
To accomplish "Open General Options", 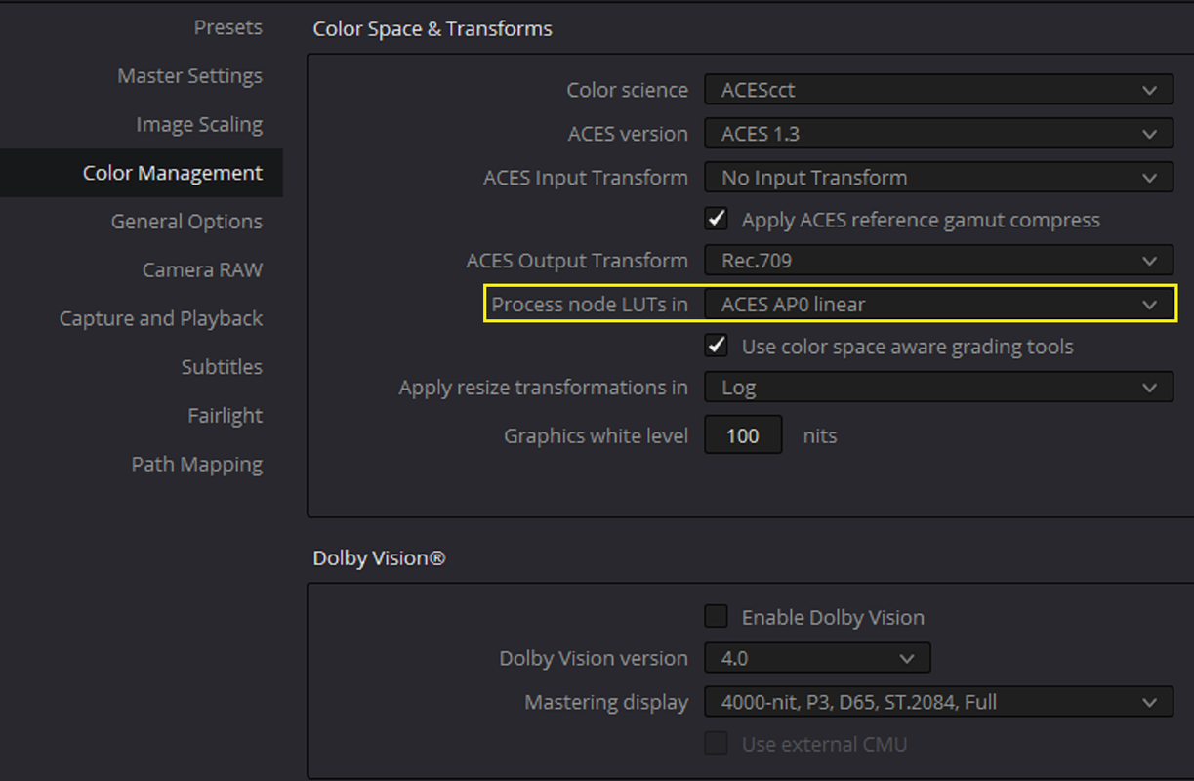I will pyautogui.click(x=186, y=222).
